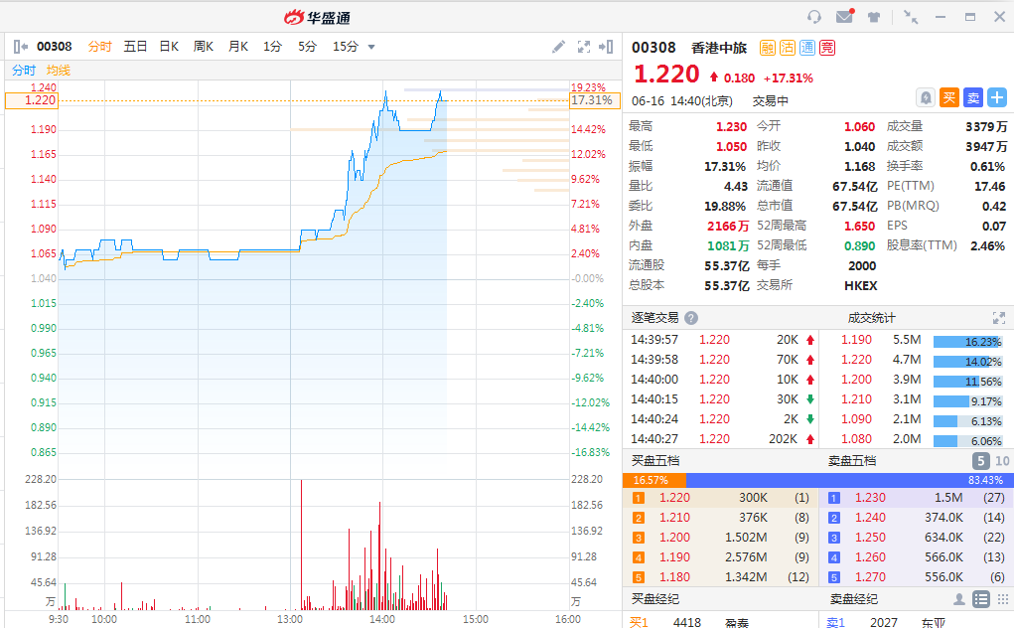Minimize the 华盛通 window
Viewport: 1014px width, 628px height.
coord(941,18)
